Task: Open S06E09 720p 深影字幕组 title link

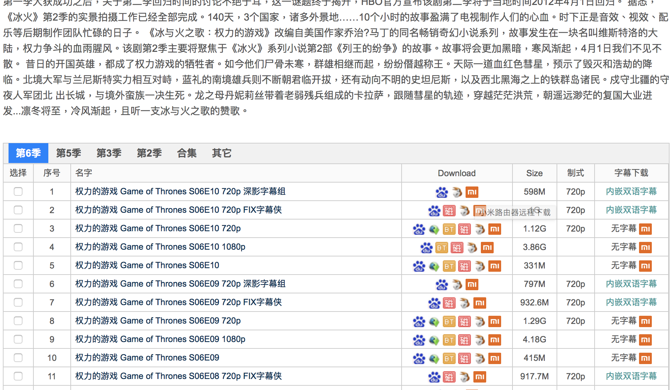Action: (180, 284)
